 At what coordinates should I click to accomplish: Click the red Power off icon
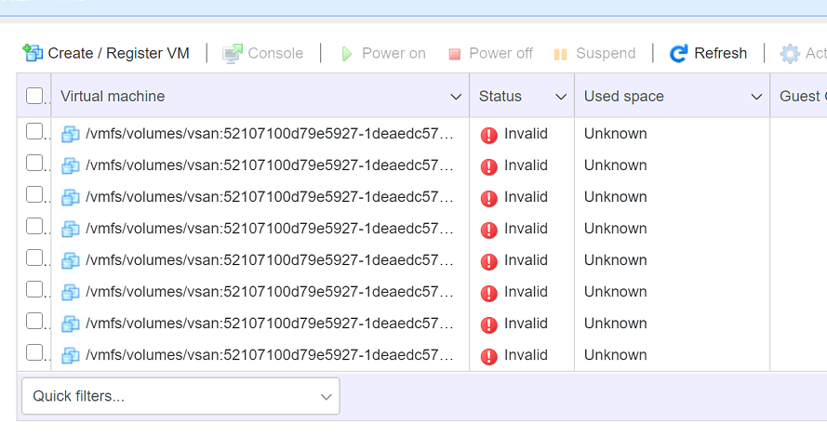[454, 54]
